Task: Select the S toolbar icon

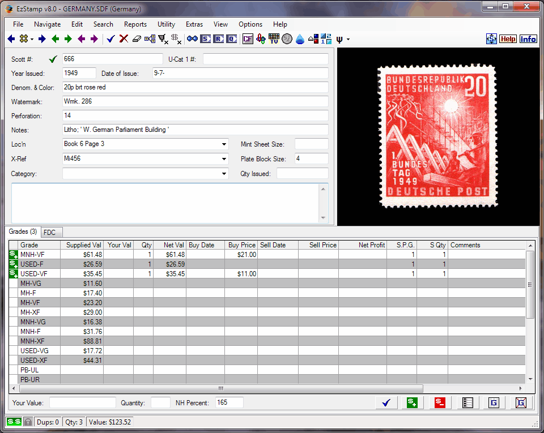Action: 206,38
